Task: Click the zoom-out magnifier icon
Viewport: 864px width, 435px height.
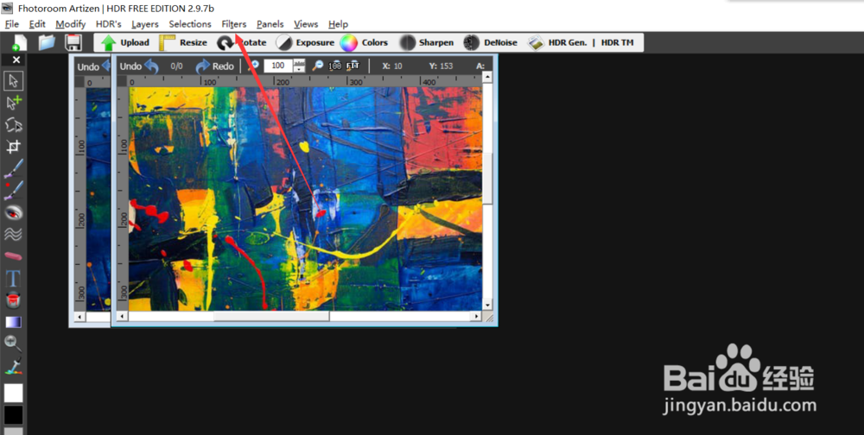Action: (318, 66)
